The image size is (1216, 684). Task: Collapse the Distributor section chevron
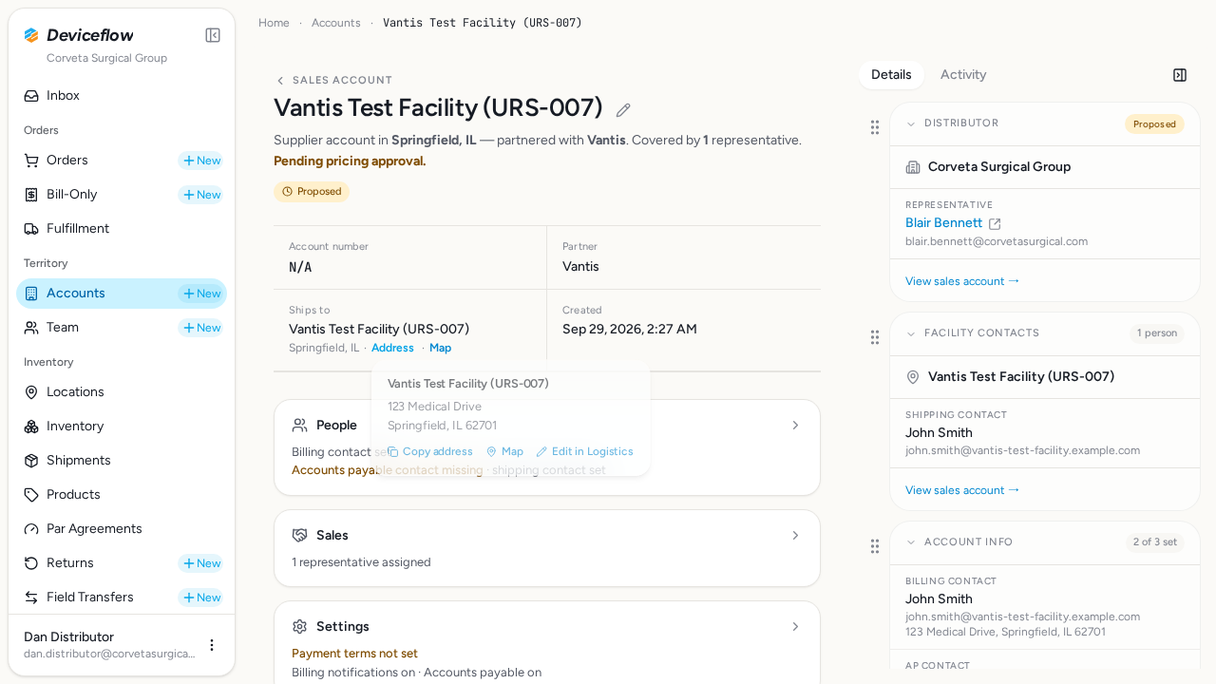911,123
